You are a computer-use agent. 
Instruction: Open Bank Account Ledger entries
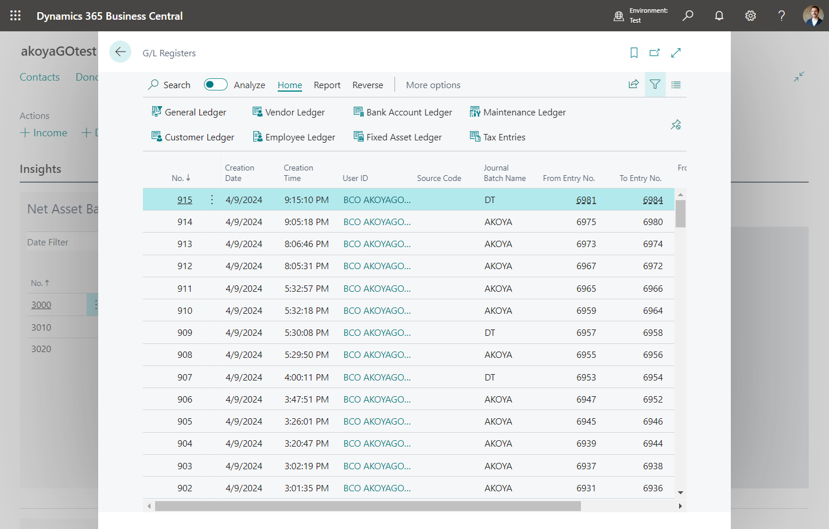pyautogui.click(x=403, y=112)
